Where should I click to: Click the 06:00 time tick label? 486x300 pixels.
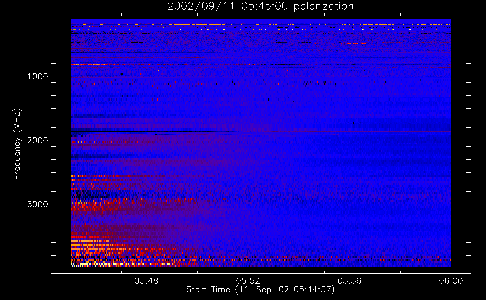click(451, 281)
